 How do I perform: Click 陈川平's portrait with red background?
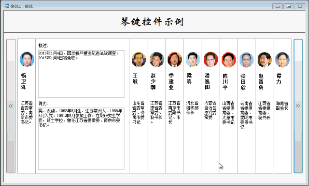[x=228, y=59]
